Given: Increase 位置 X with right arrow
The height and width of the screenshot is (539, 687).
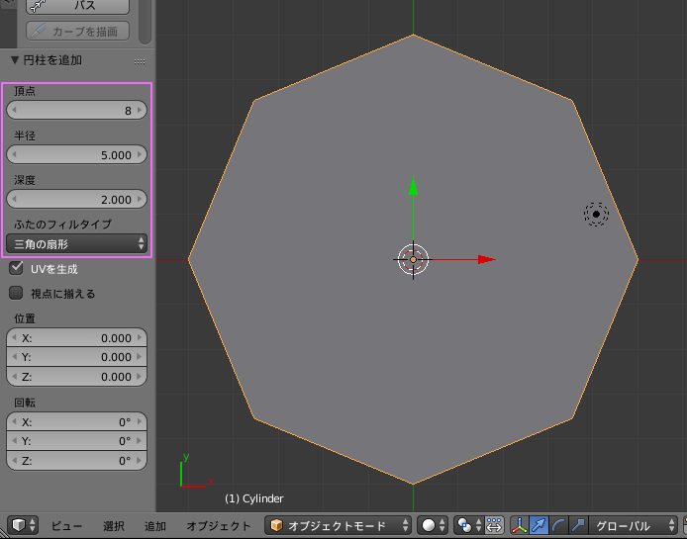Looking at the screenshot, I should click(x=140, y=337).
